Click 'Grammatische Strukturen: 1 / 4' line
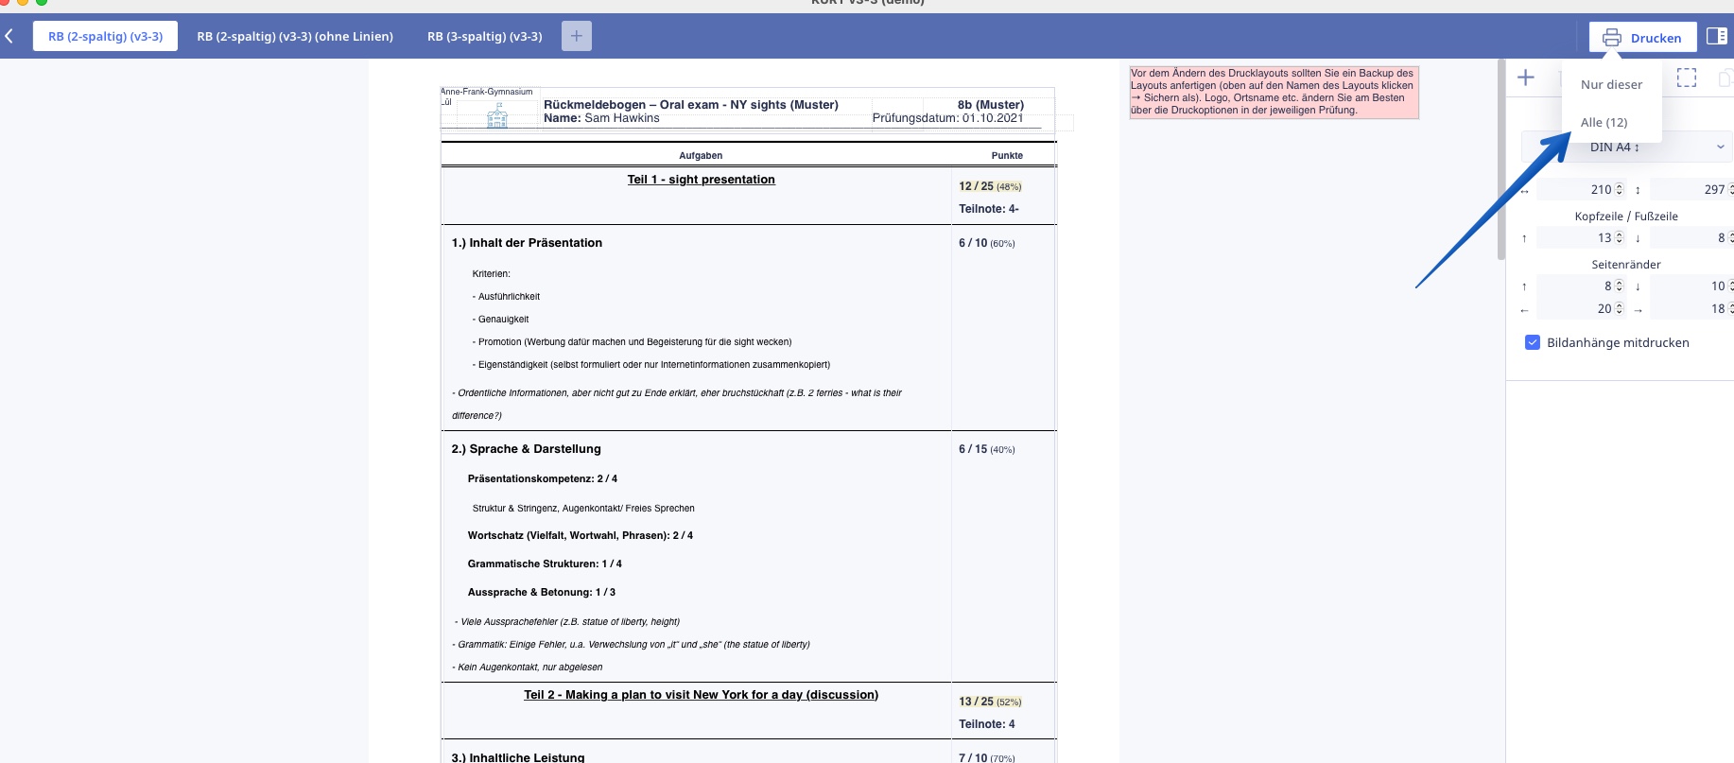1734x763 pixels. [545, 564]
